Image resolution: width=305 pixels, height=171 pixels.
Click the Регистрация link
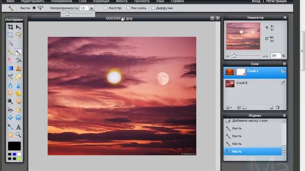click(x=276, y=1)
